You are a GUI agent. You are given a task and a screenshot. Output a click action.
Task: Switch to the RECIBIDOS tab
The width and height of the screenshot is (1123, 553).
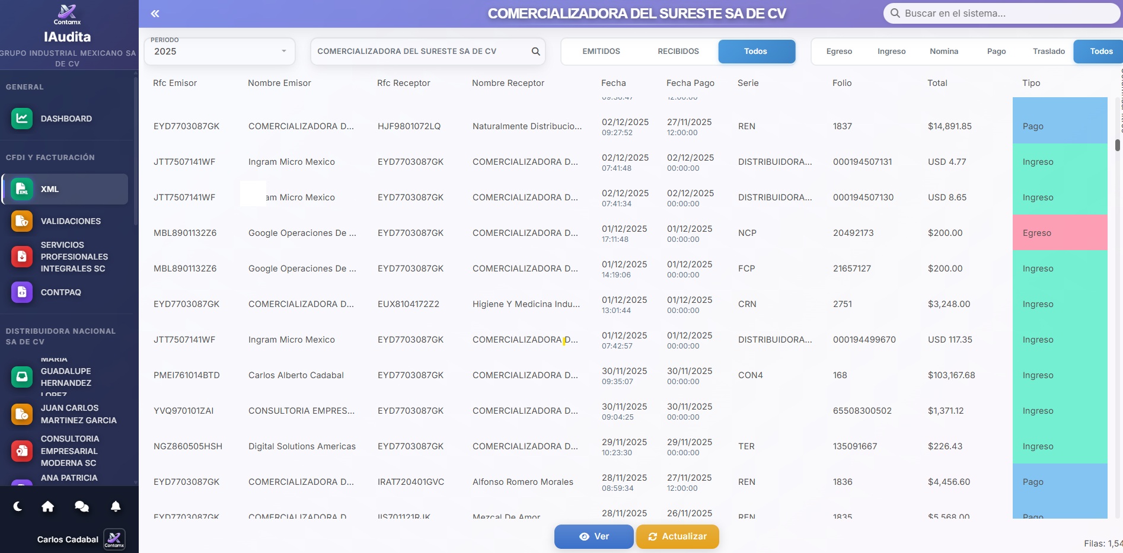(x=678, y=51)
